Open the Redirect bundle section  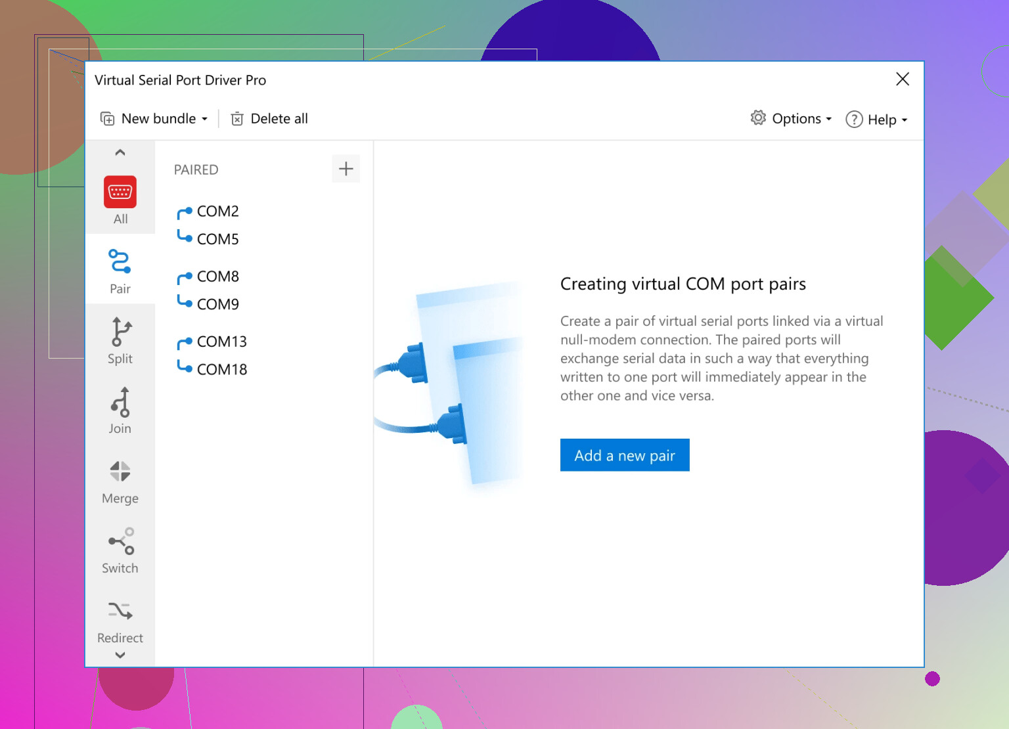(120, 619)
